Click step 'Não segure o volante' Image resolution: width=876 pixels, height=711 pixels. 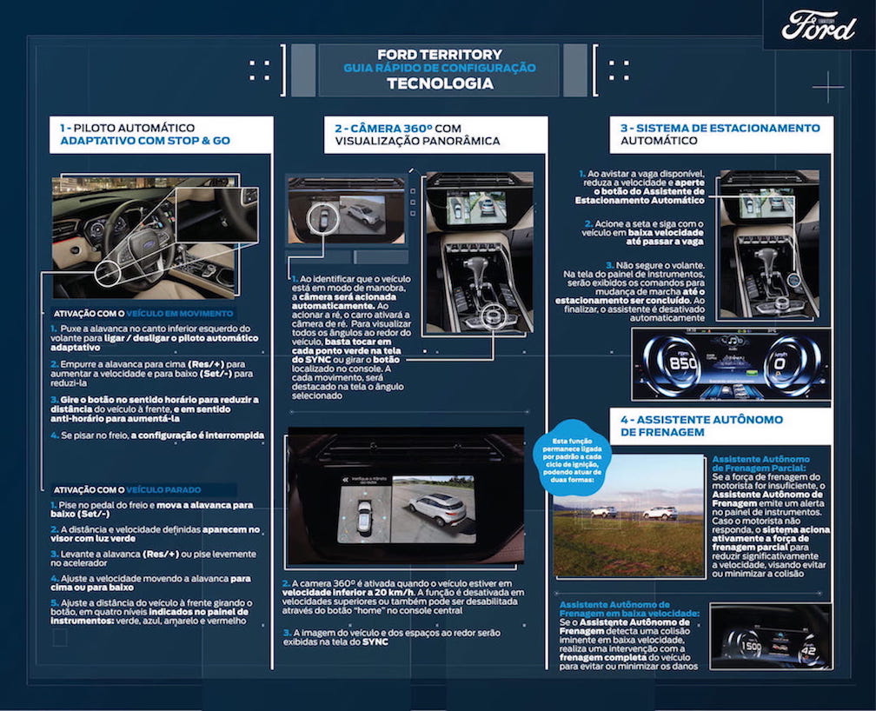[630, 292]
